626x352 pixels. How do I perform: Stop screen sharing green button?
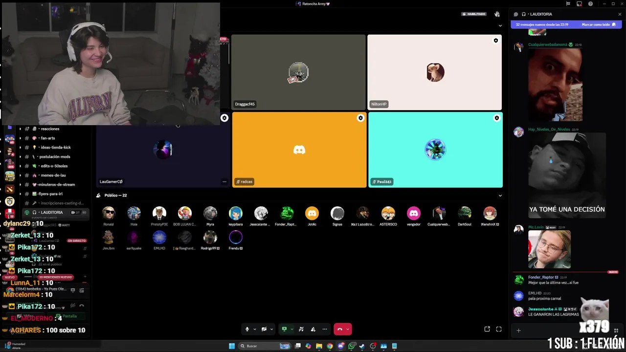(284, 329)
